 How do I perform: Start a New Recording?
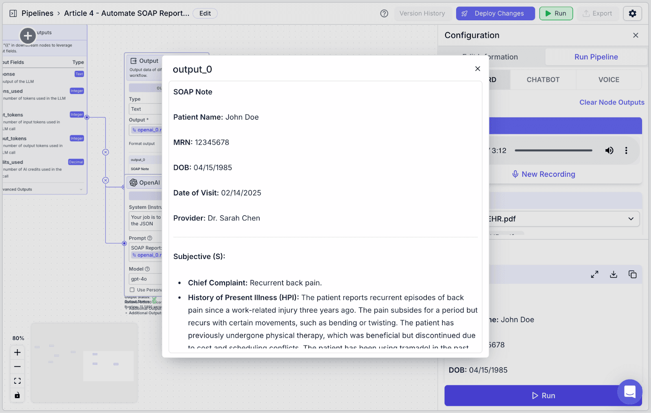click(544, 174)
